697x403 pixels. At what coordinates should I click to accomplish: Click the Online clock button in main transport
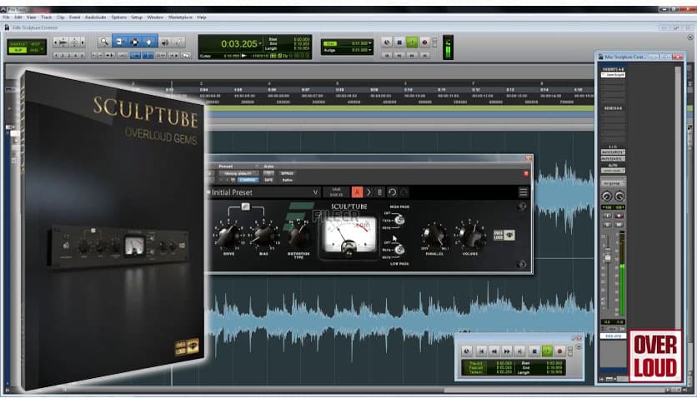point(387,42)
